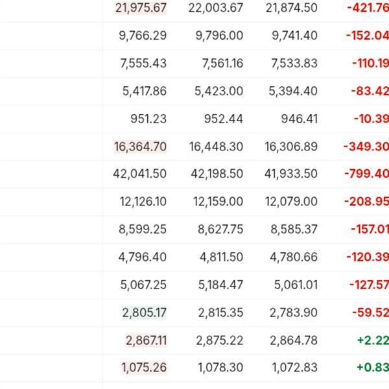The height and width of the screenshot is (389, 389).
Task: Click the -59.52 change figure
Action: coord(371,313)
